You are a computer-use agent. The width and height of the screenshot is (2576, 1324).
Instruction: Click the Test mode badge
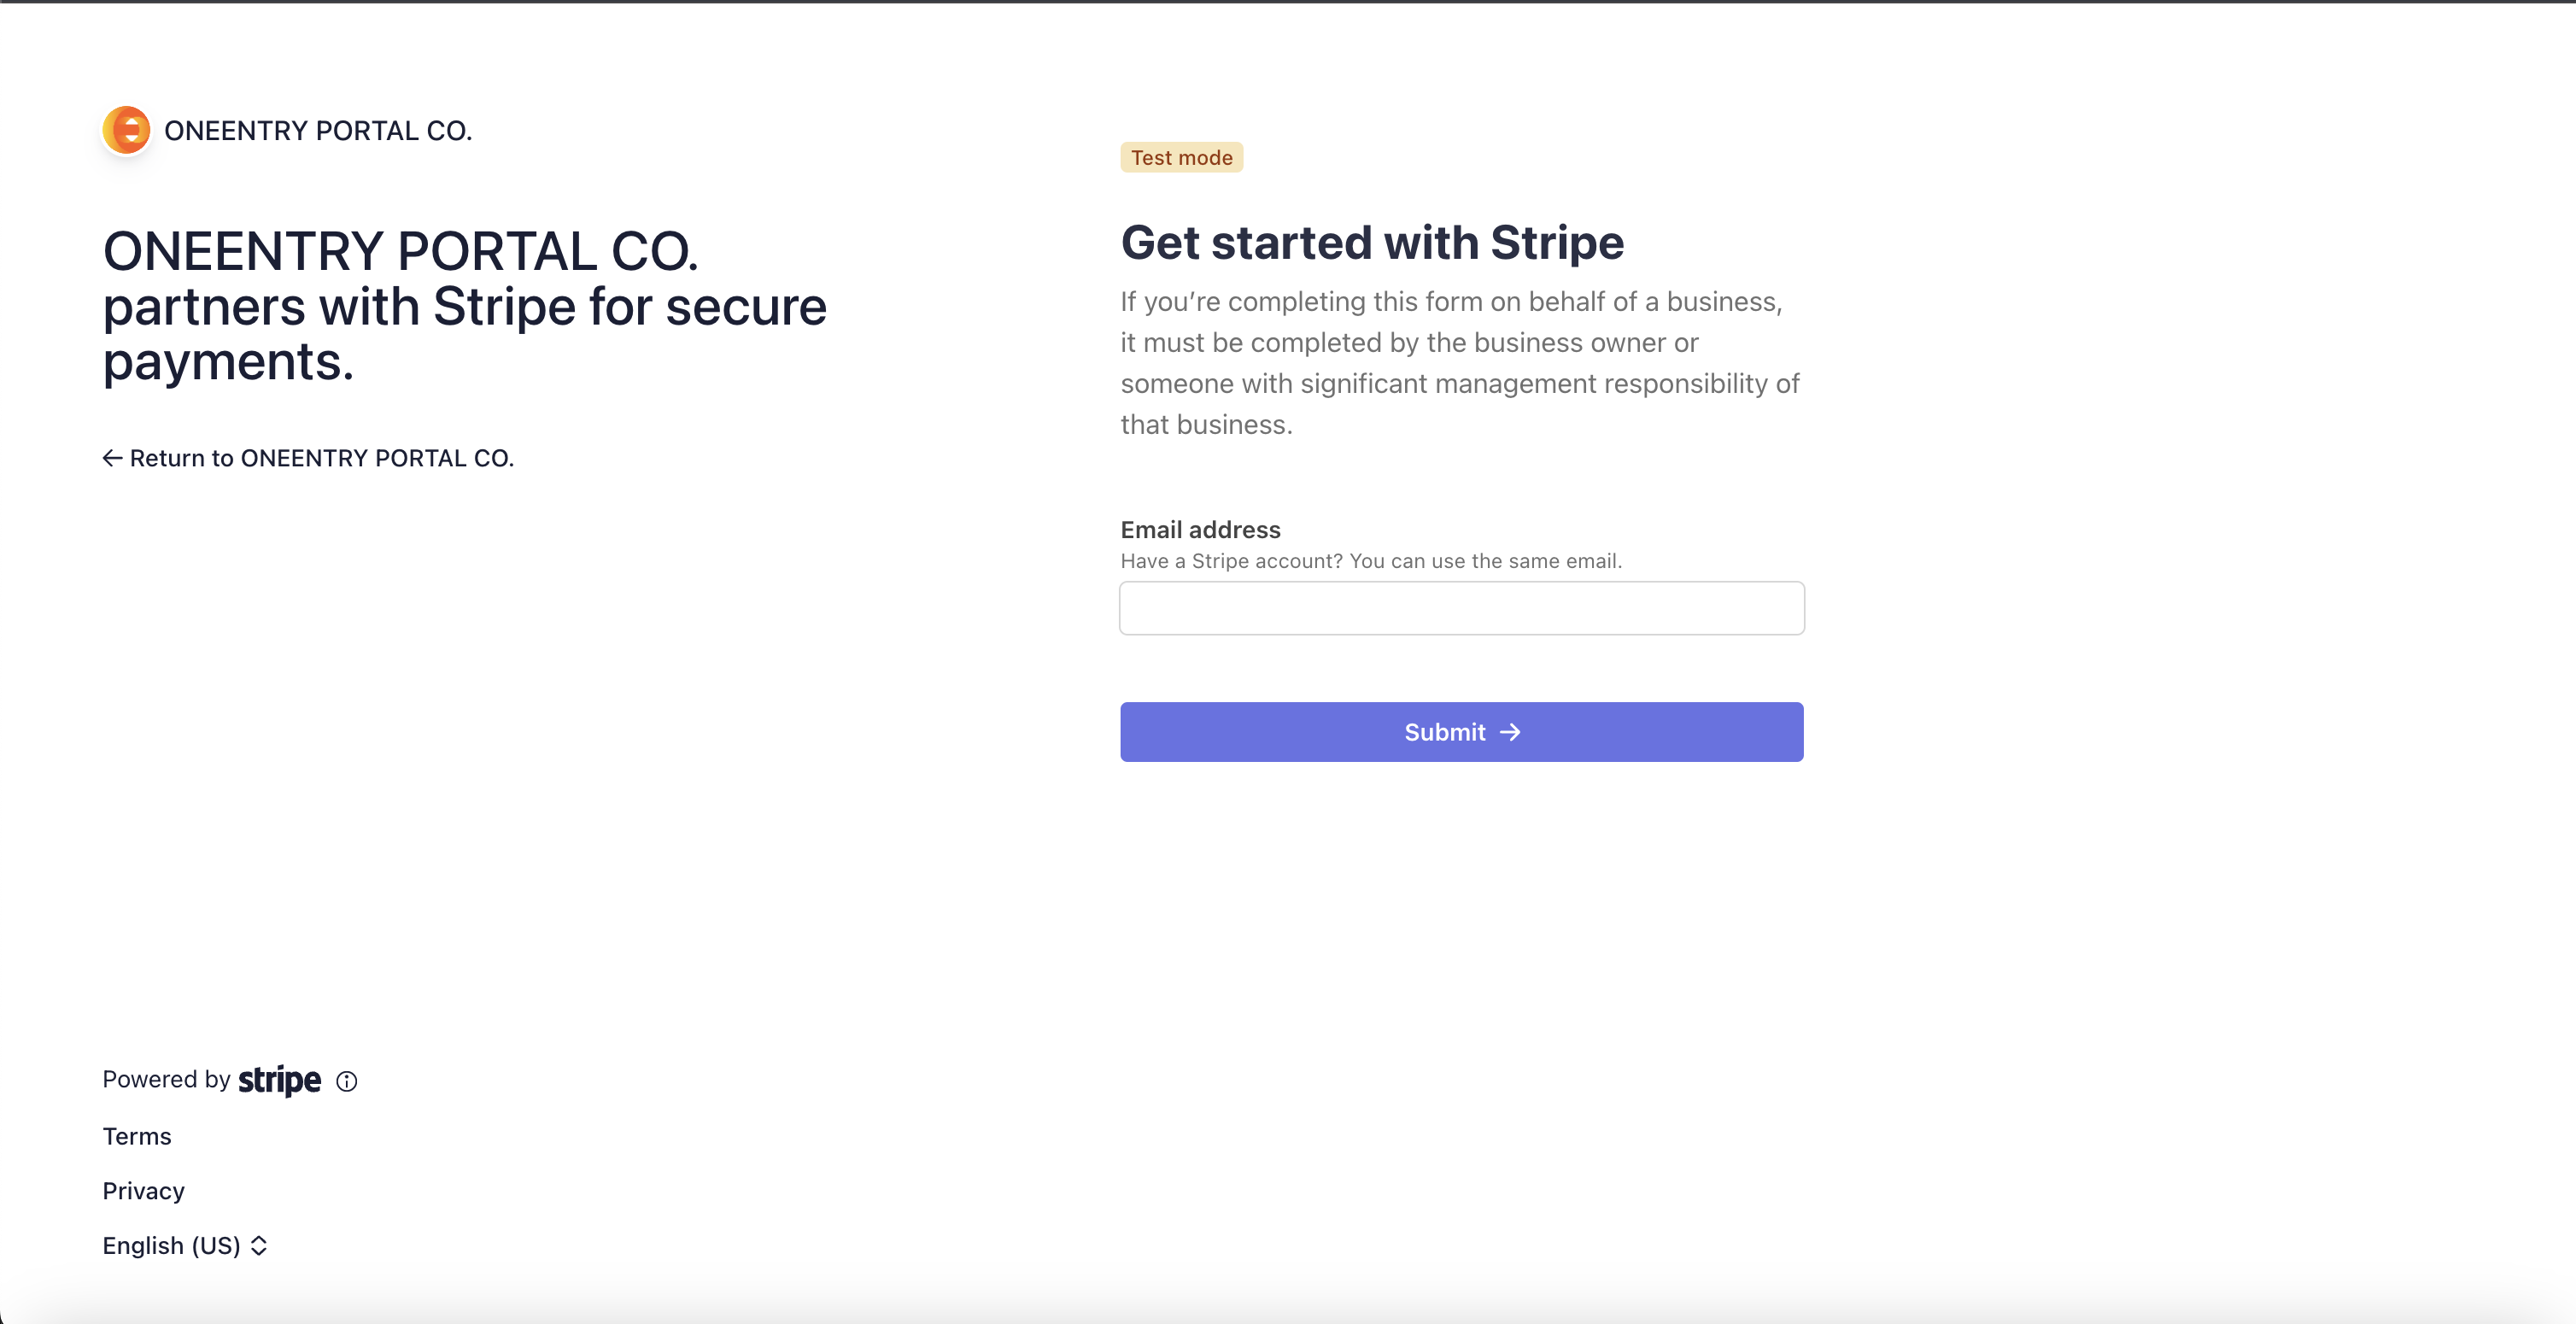click(x=1181, y=158)
